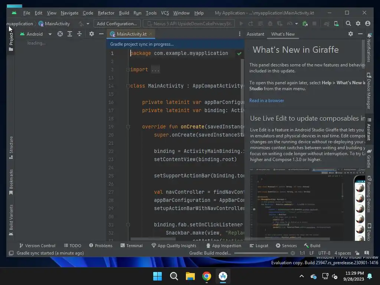Open the Problems tool window

(101, 246)
